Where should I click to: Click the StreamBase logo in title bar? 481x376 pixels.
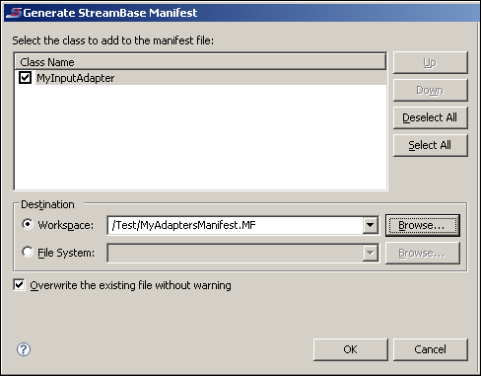click(14, 13)
